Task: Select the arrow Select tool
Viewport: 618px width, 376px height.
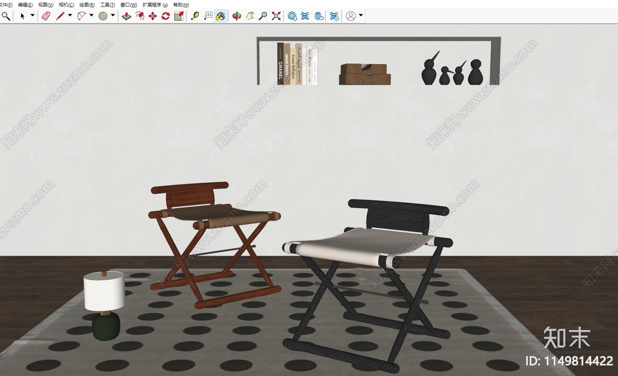Action: 22,16
